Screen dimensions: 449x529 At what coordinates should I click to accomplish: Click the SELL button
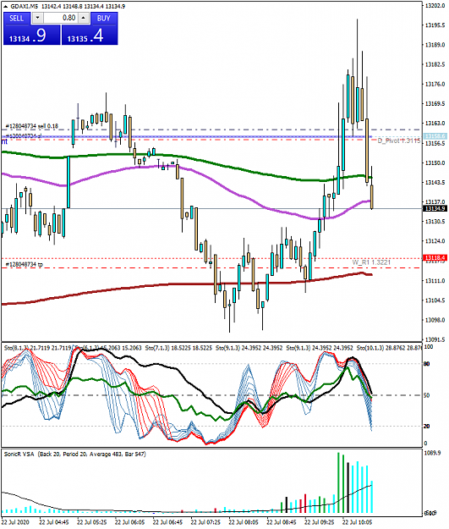tap(17, 19)
